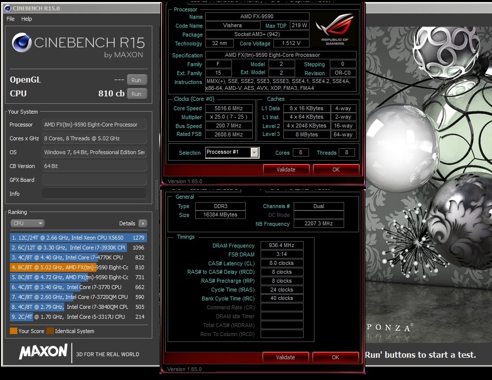492x380 pixels.
Task: Click the Cores count field in CPU-Z
Action: 301,152
